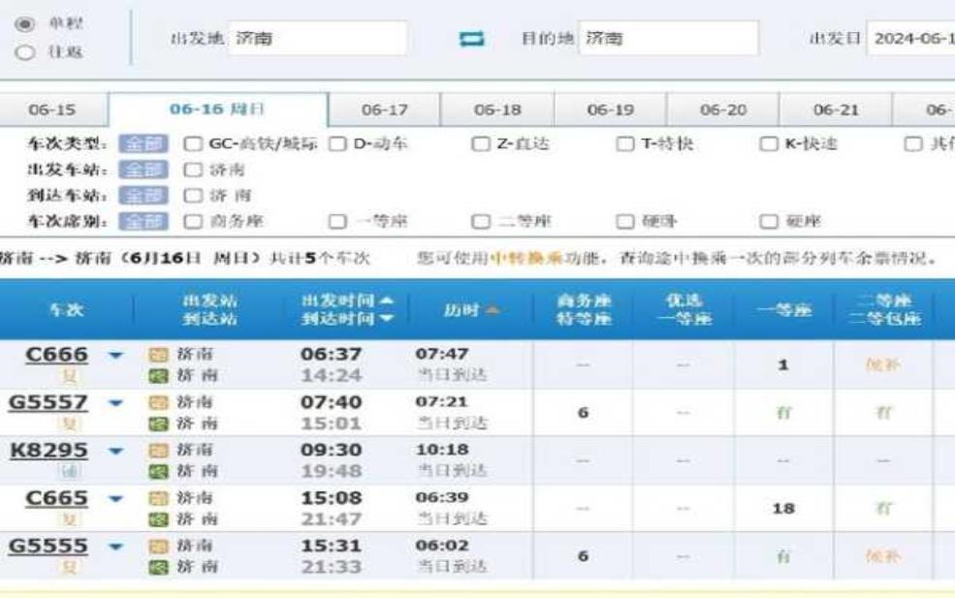Check the GC-高铁/城际 train type filter

(191, 144)
